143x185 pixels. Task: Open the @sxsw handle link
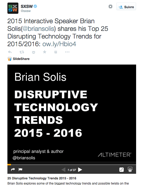point(26,11)
